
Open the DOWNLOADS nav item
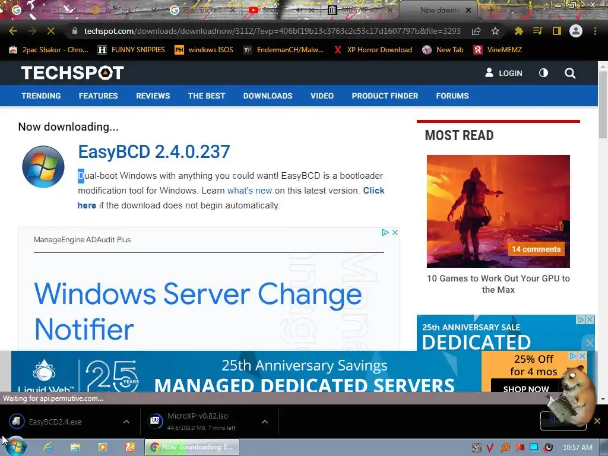(268, 96)
